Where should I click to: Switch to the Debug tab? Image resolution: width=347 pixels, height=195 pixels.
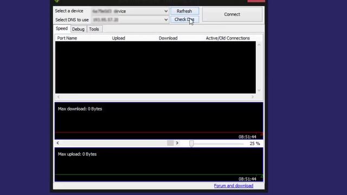pyautogui.click(x=78, y=29)
